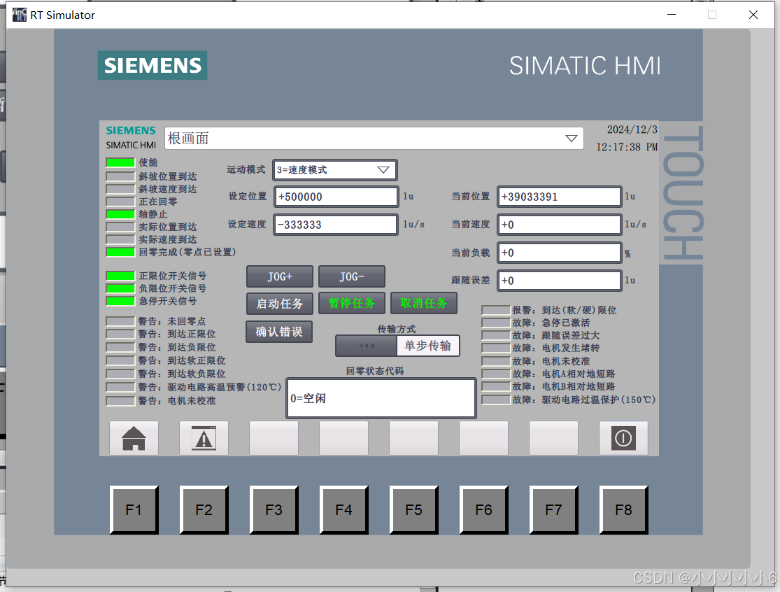Click the 斜坡位置到达 indicator
This screenshot has height=592, width=780.
pyautogui.click(x=120, y=176)
